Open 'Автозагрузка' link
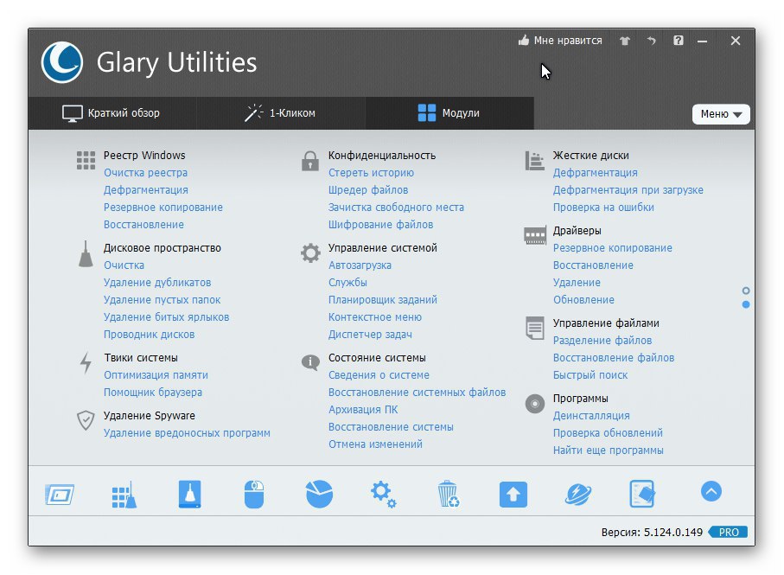Screen dimensions: 784x575 tap(360, 265)
